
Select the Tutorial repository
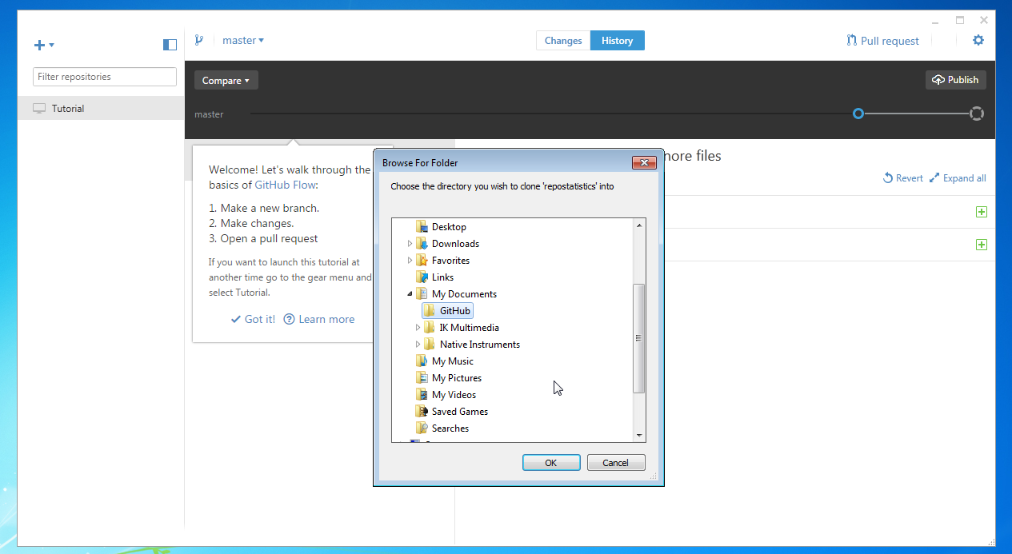point(68,109)
